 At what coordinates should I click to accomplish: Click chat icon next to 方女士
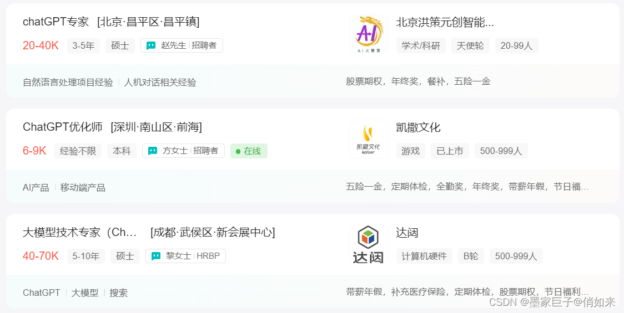[153, 151]
